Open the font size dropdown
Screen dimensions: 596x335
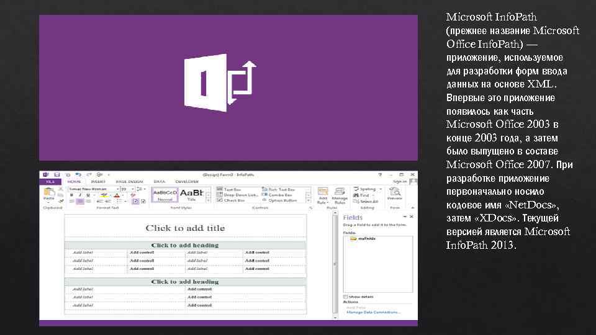click(132, 189)
